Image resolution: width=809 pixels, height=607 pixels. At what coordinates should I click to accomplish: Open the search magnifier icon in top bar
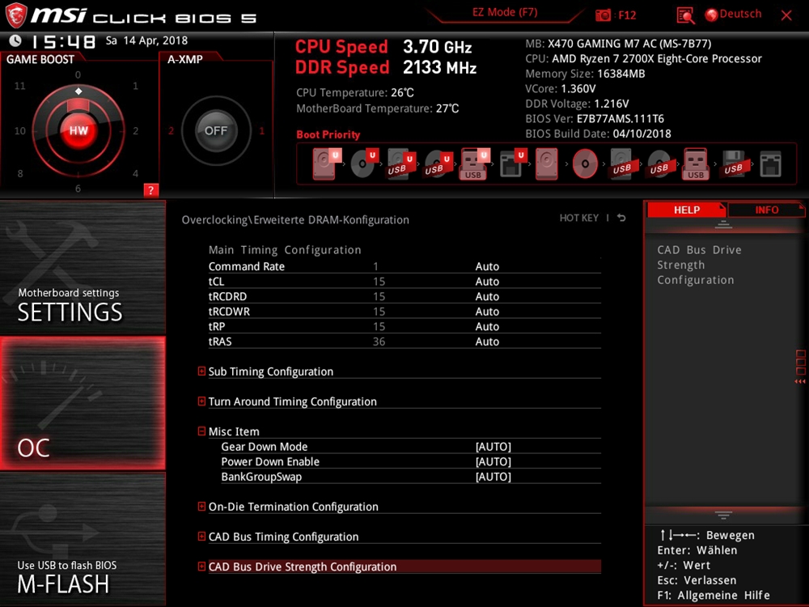point(685,15)
